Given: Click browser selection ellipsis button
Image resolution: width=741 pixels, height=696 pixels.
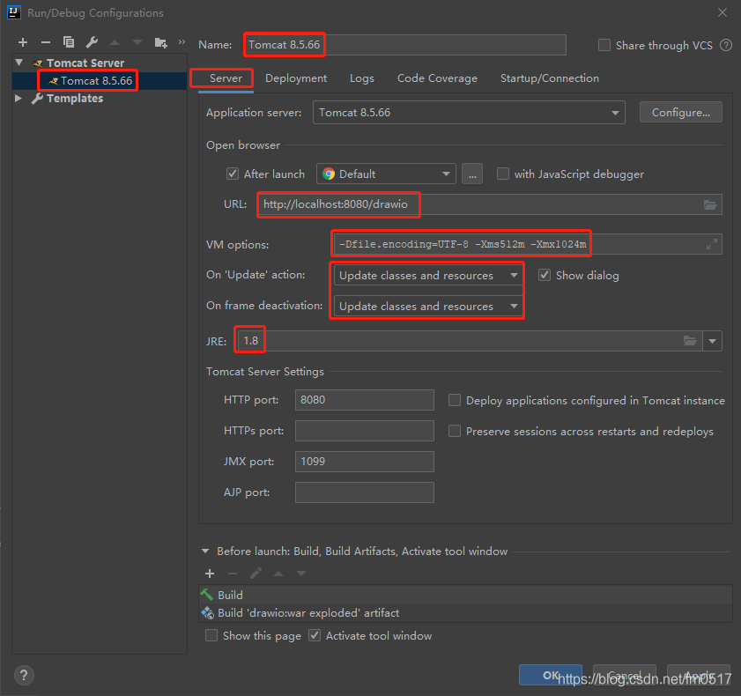Looking at the screenshot, I should [472, 174].
